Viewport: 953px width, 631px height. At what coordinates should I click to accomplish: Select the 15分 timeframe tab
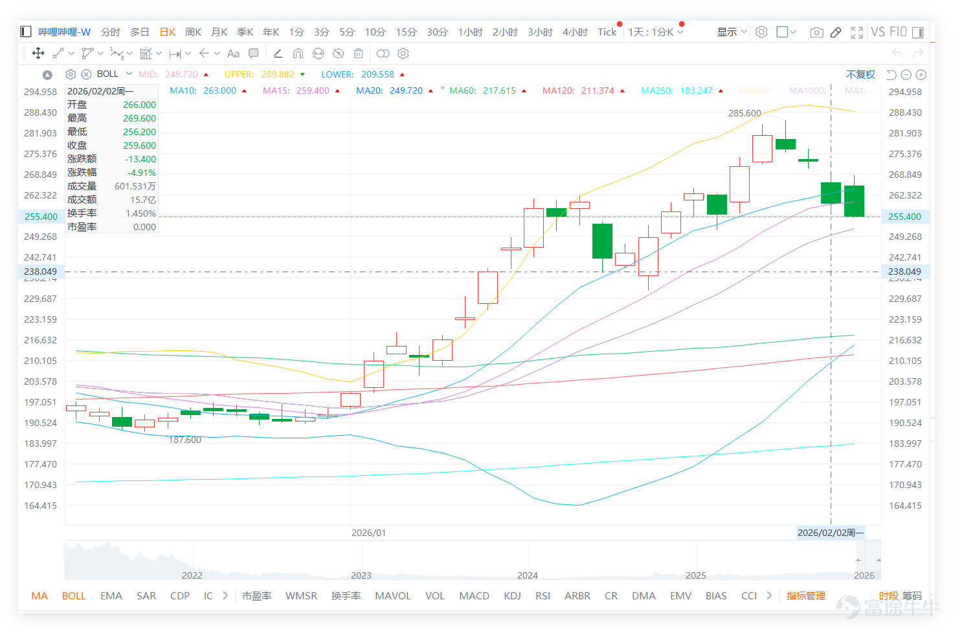click(x=406, y=32)
